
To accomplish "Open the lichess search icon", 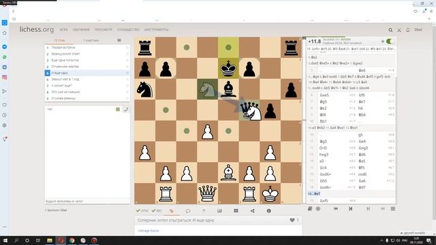I will tap(390, 30).
